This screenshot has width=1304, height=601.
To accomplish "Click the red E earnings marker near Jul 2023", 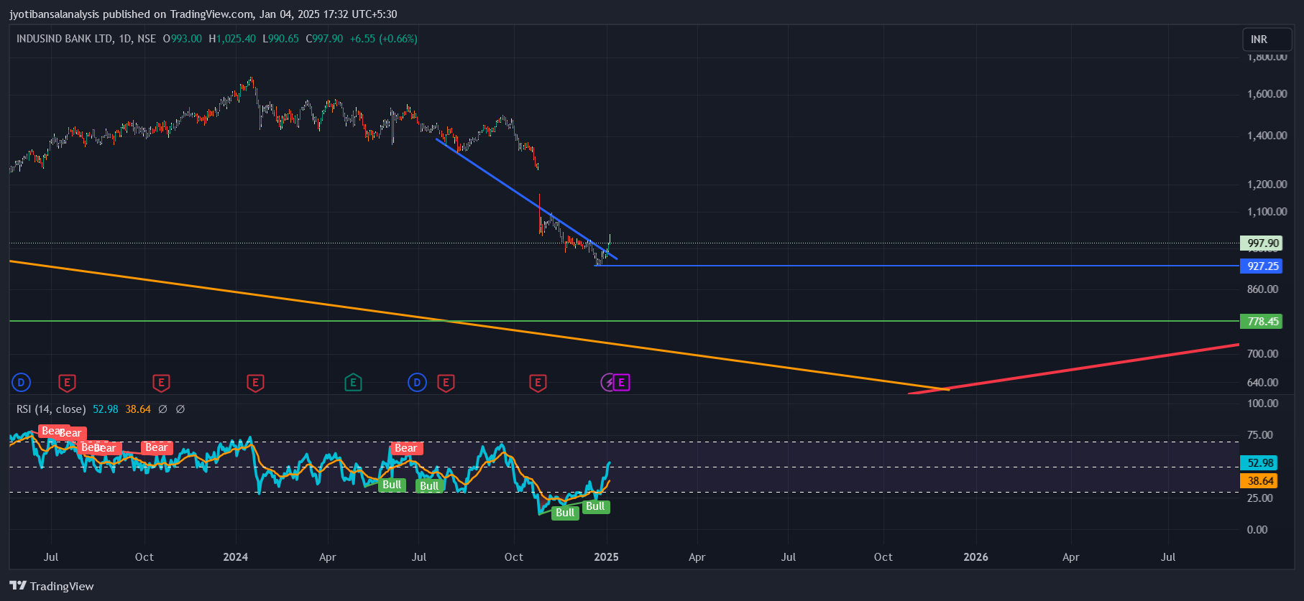I will (x=67, y=383).
